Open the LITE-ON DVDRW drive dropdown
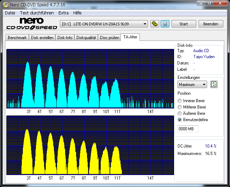 pos(104,24)
